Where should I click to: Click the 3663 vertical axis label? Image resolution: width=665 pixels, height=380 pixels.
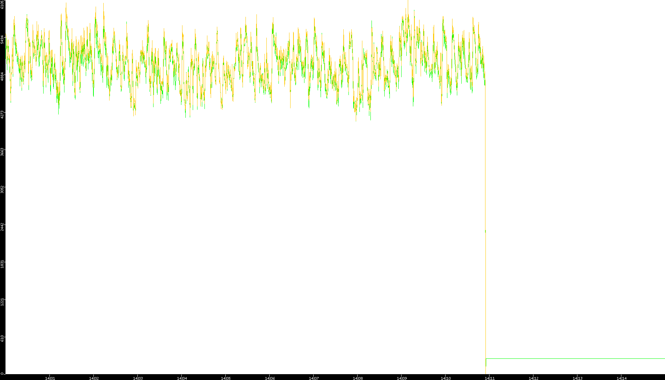(x=3, y=152)
